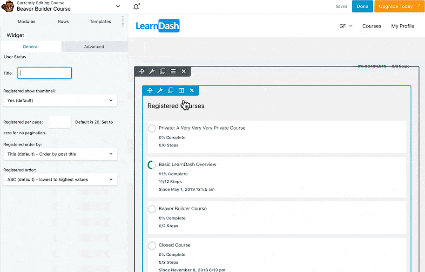
Task: Click progress ring for Private course
Action: pos(152,128)
